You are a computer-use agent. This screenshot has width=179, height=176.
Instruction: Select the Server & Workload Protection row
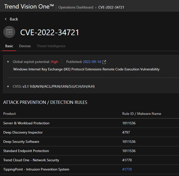[26, 123]
